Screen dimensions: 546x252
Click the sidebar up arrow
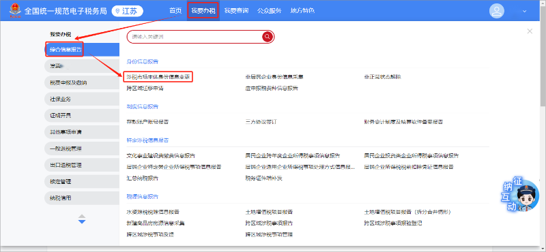click(x=82, y=216)
